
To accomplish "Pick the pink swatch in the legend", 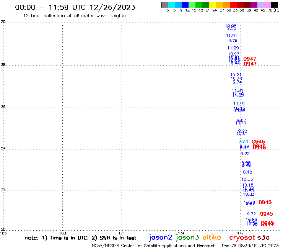I will tap(268, 5).
